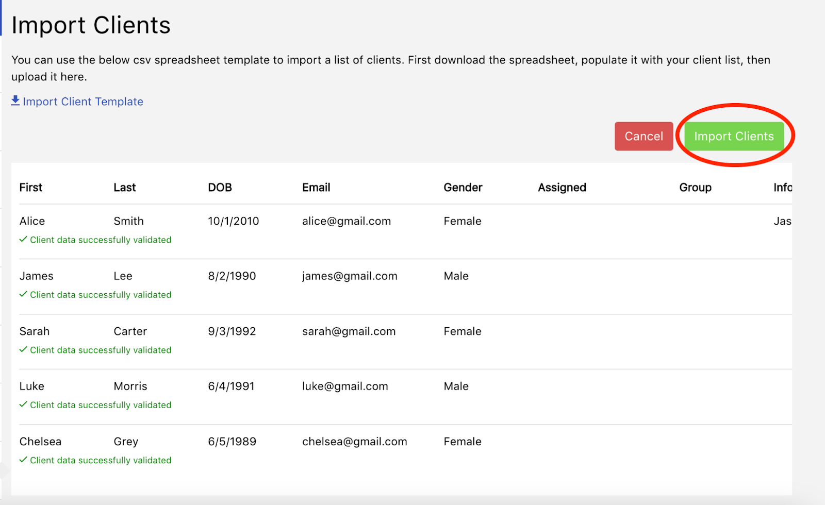Click the red Cancel button
The width and height of the screenshot is (825, 505).
click(x=643, y=136)
